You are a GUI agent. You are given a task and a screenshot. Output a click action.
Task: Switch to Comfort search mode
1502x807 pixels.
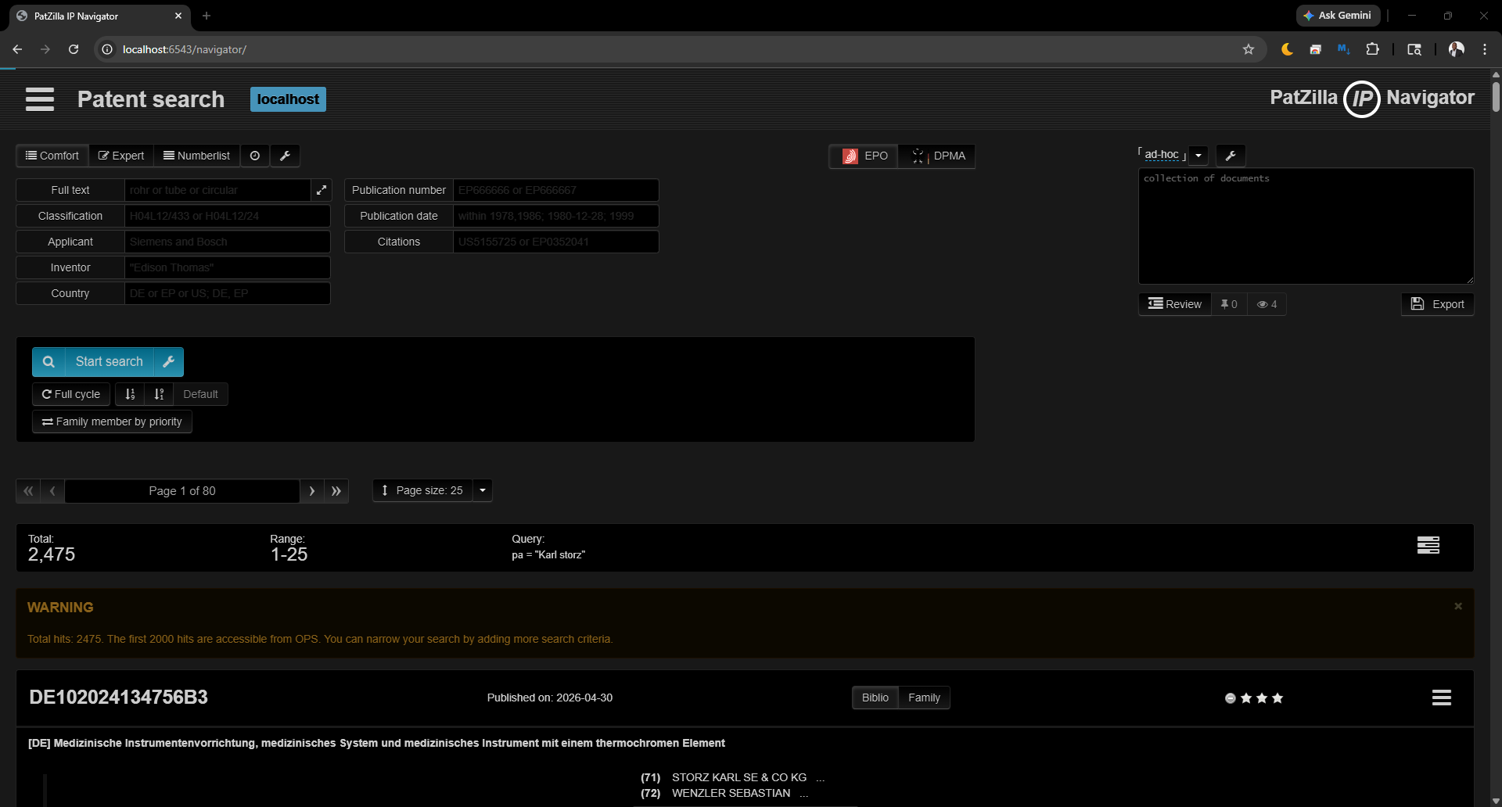(52, 156)
